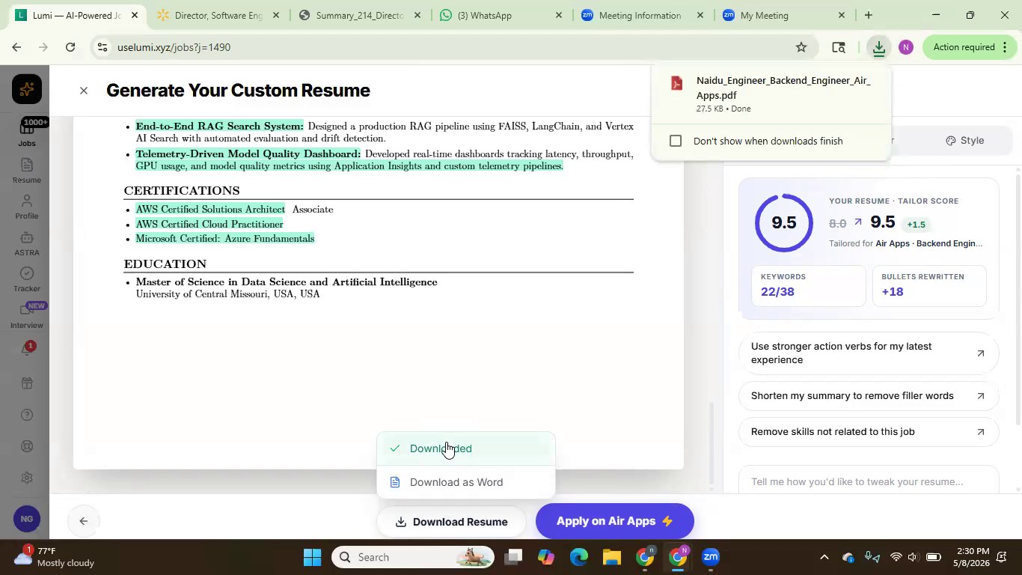Navigate back in the browser
The height and width of the screenshot is (575, 1022).
point(16,47)
